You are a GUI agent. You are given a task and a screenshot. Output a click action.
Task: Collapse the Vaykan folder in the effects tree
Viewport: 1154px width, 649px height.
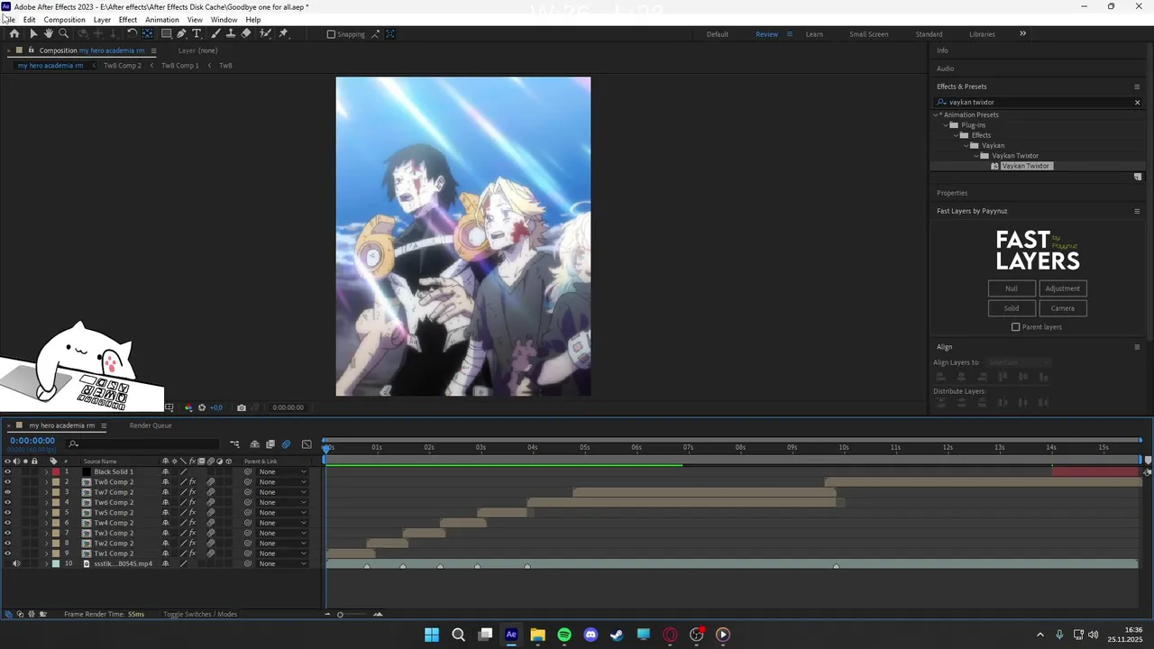(965, 145)
